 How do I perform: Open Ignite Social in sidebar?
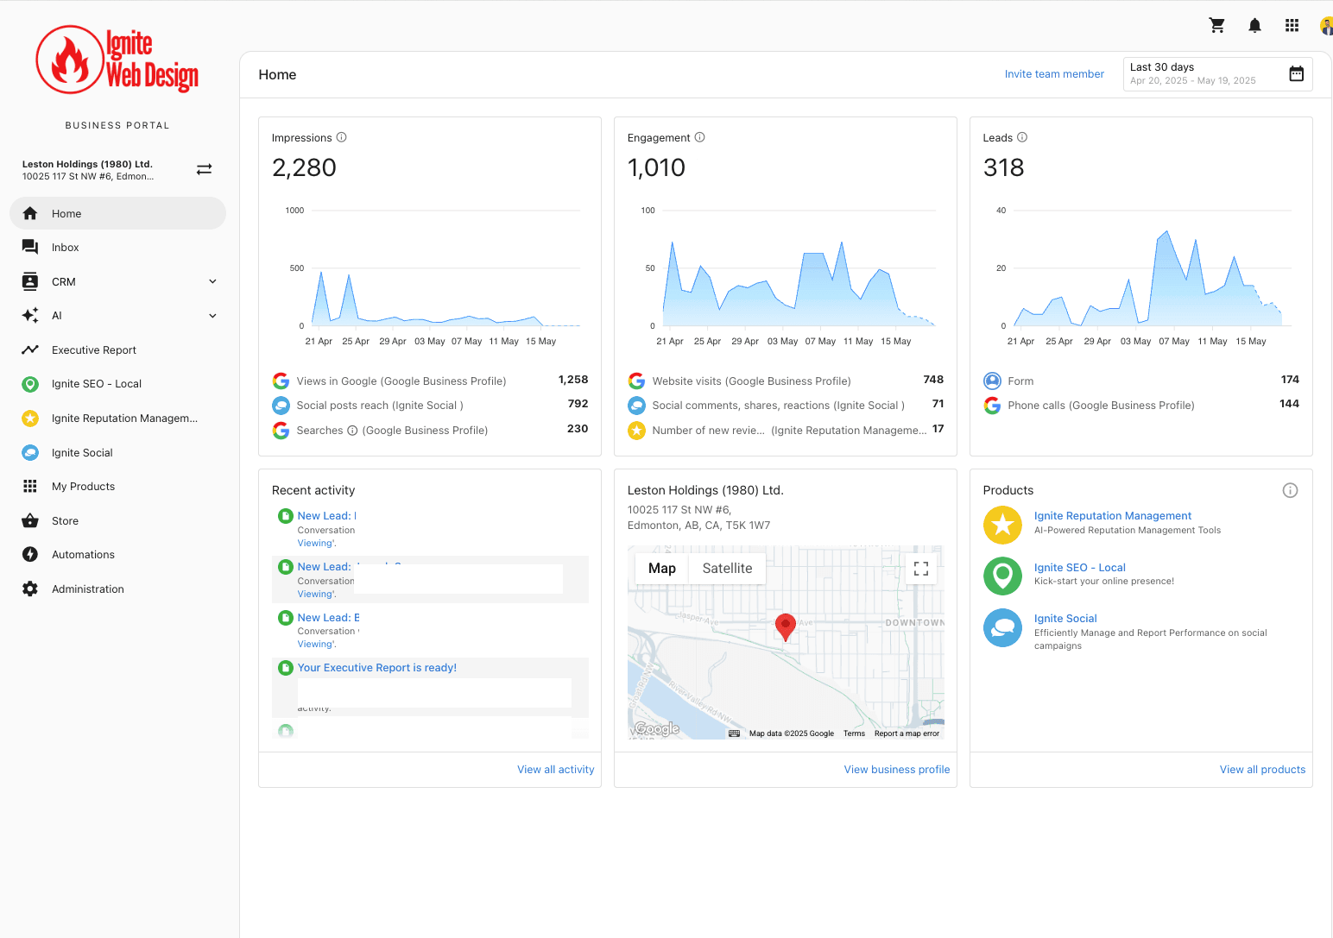point(117,452)
